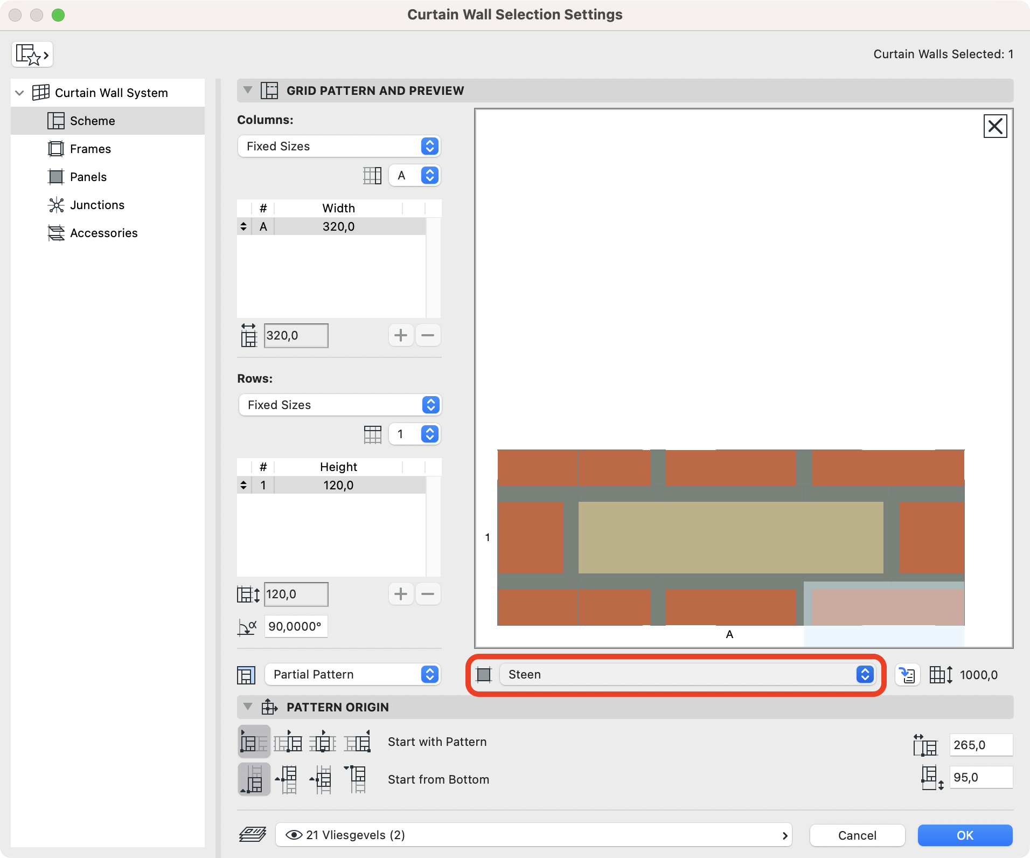Add a new row with plus button
Screen dimensions: 1030x858
coord(401,594)
